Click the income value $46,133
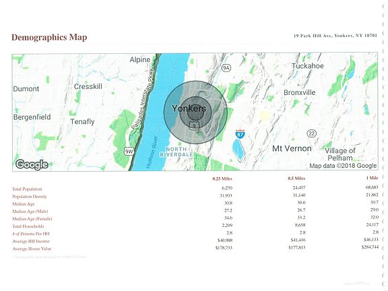The height and width of the screenshot is (291, 388). (371, 239)
